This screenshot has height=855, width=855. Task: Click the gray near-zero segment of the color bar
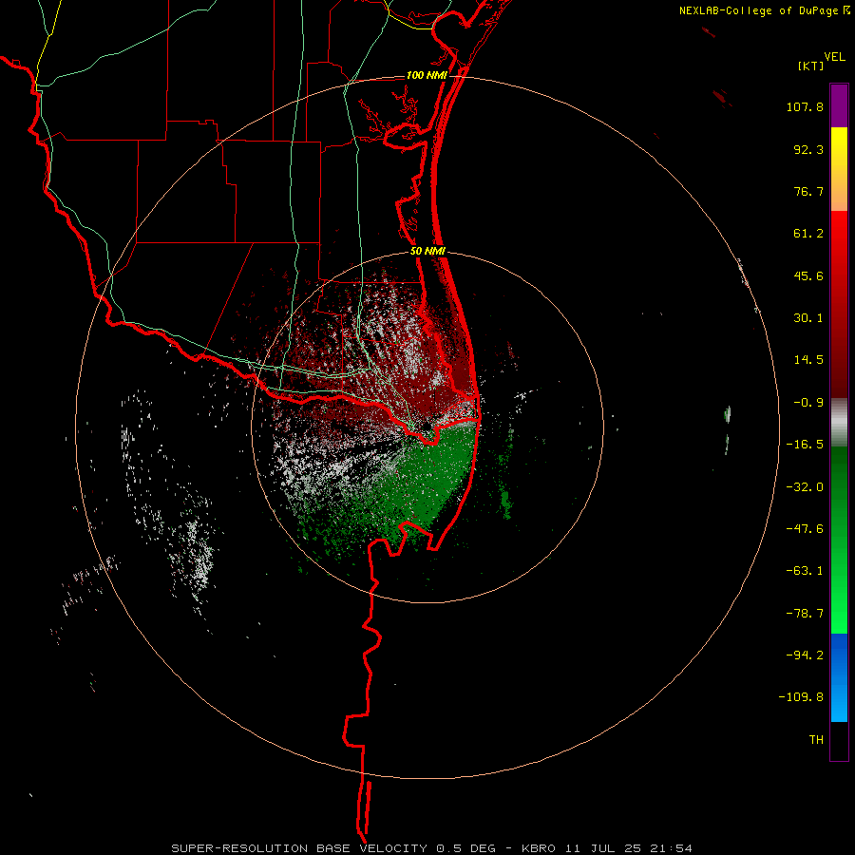[x=839, y=422]
